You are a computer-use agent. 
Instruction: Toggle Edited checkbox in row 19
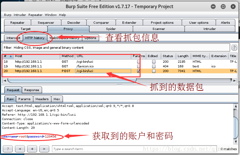(154, 66)
